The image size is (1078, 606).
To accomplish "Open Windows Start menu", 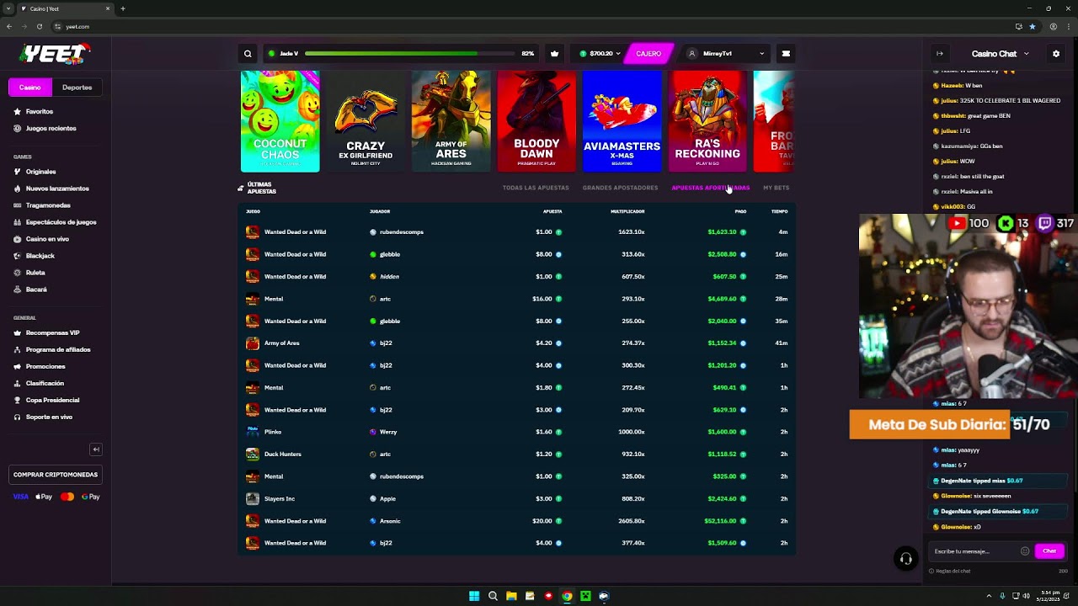I will [x=474, y=596].
